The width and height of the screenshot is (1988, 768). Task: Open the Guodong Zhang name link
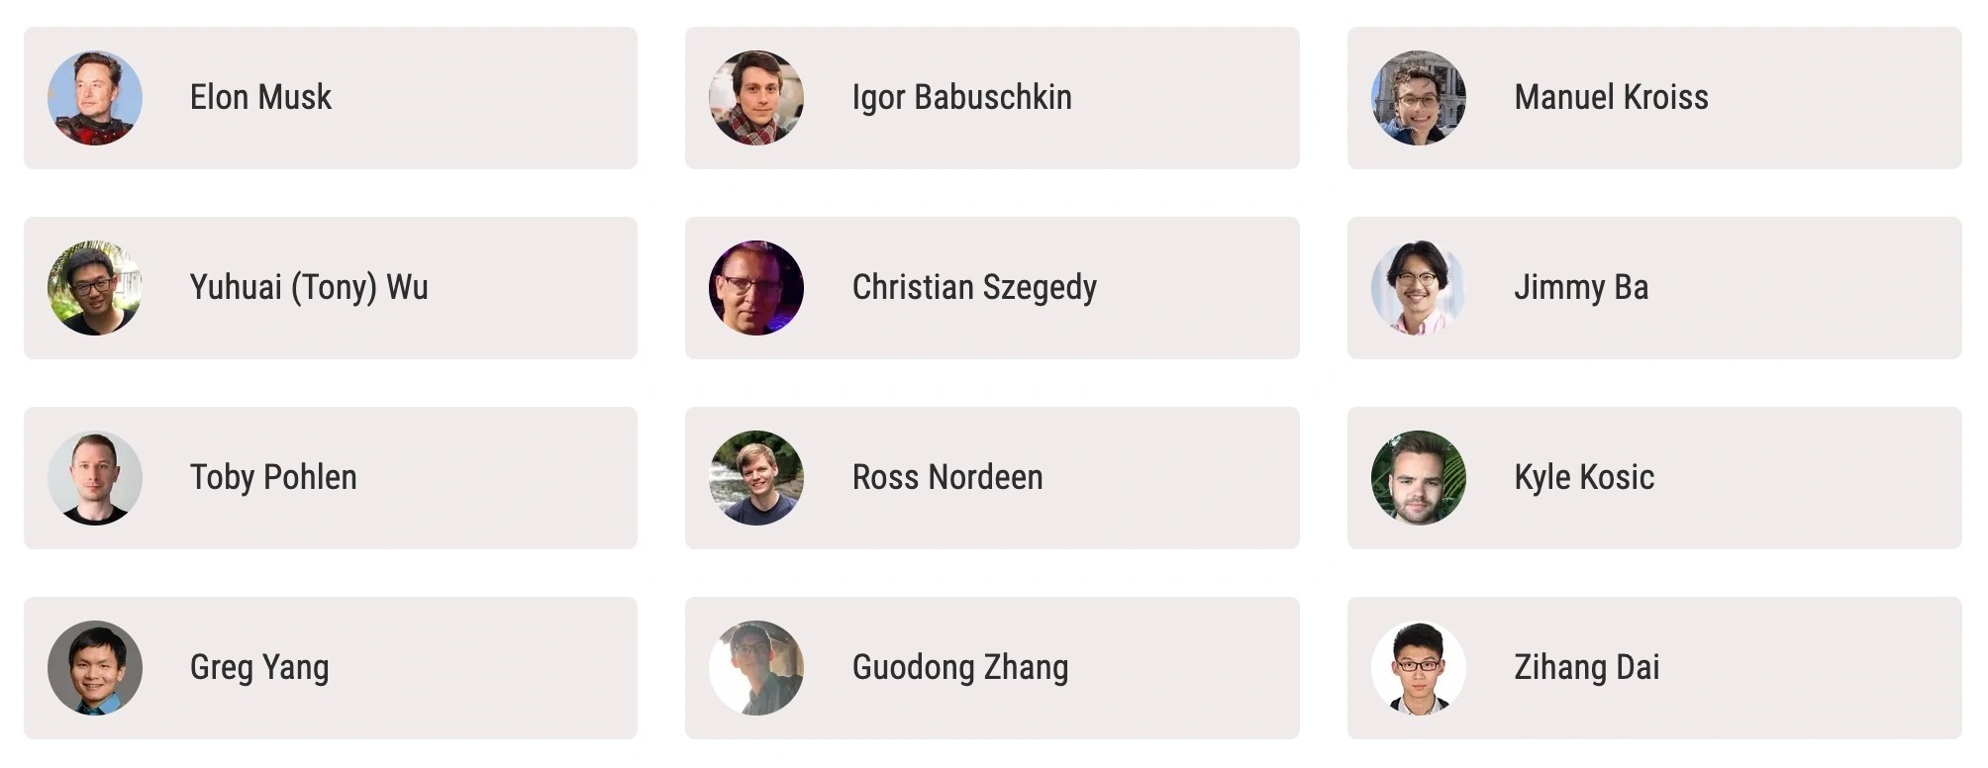click(960, 668)
